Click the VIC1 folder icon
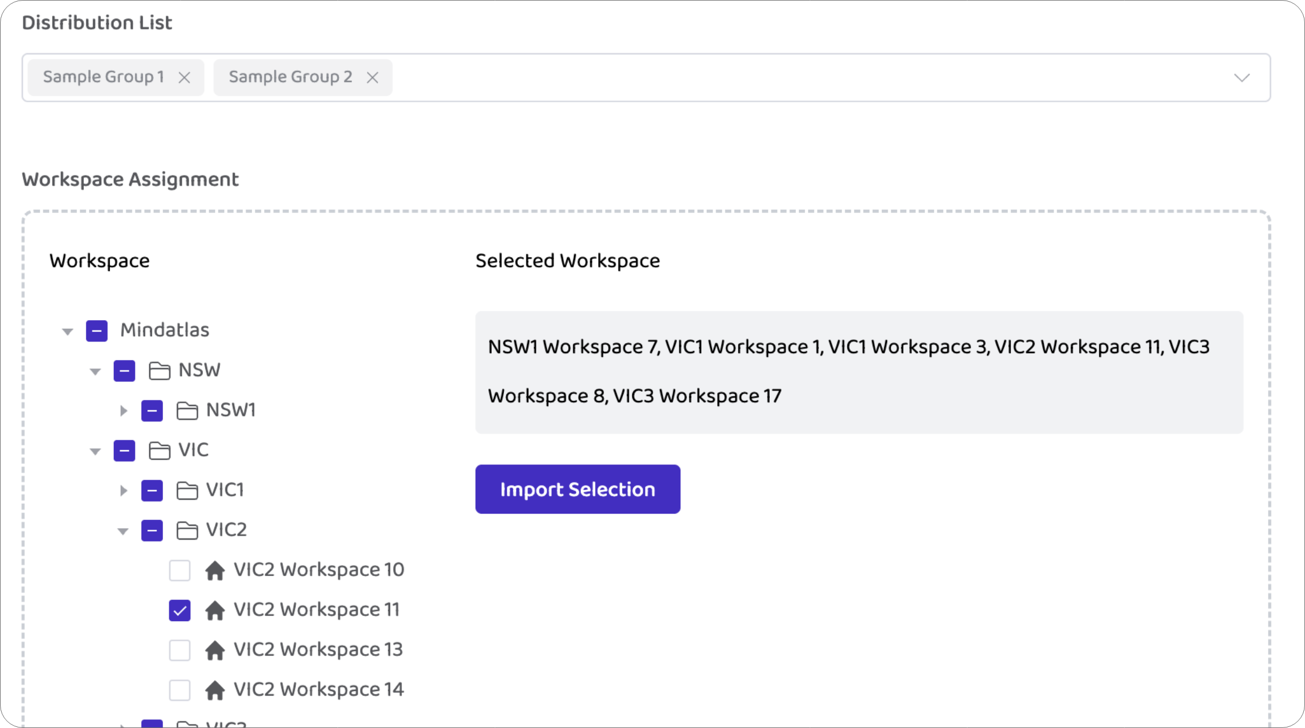 pos(188,490)
